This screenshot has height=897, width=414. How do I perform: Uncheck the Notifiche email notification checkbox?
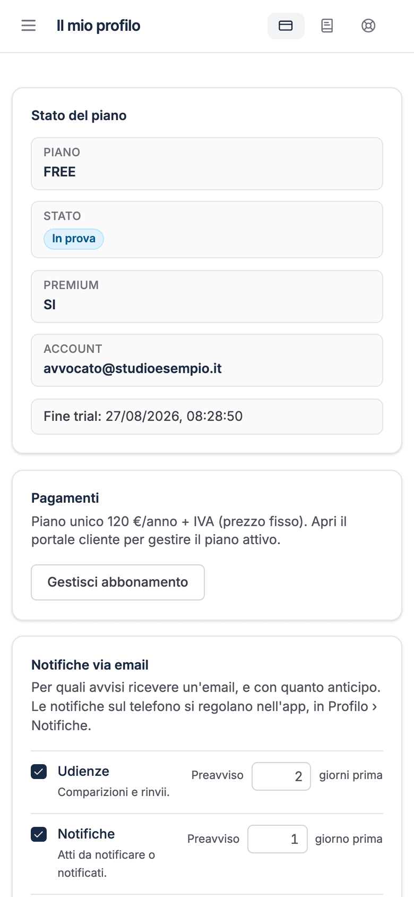[39, 834]
